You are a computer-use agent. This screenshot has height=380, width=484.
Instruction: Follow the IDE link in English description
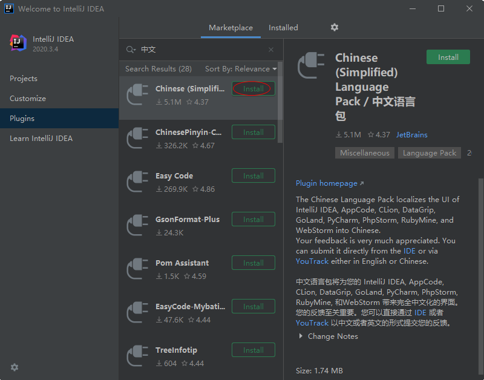pos(410,251)
